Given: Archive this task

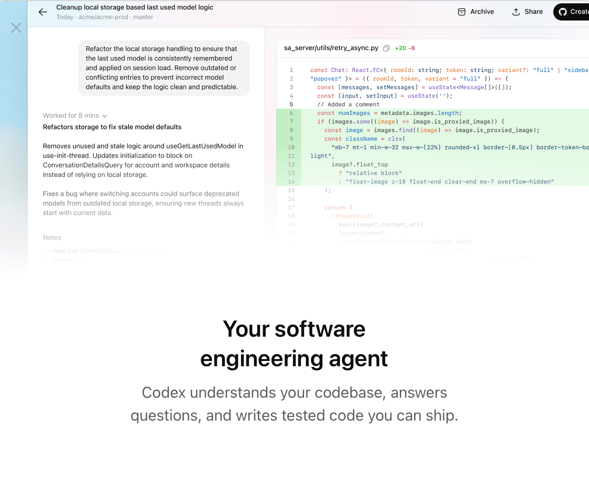Looking at the screenshot, I should point(476,11).
